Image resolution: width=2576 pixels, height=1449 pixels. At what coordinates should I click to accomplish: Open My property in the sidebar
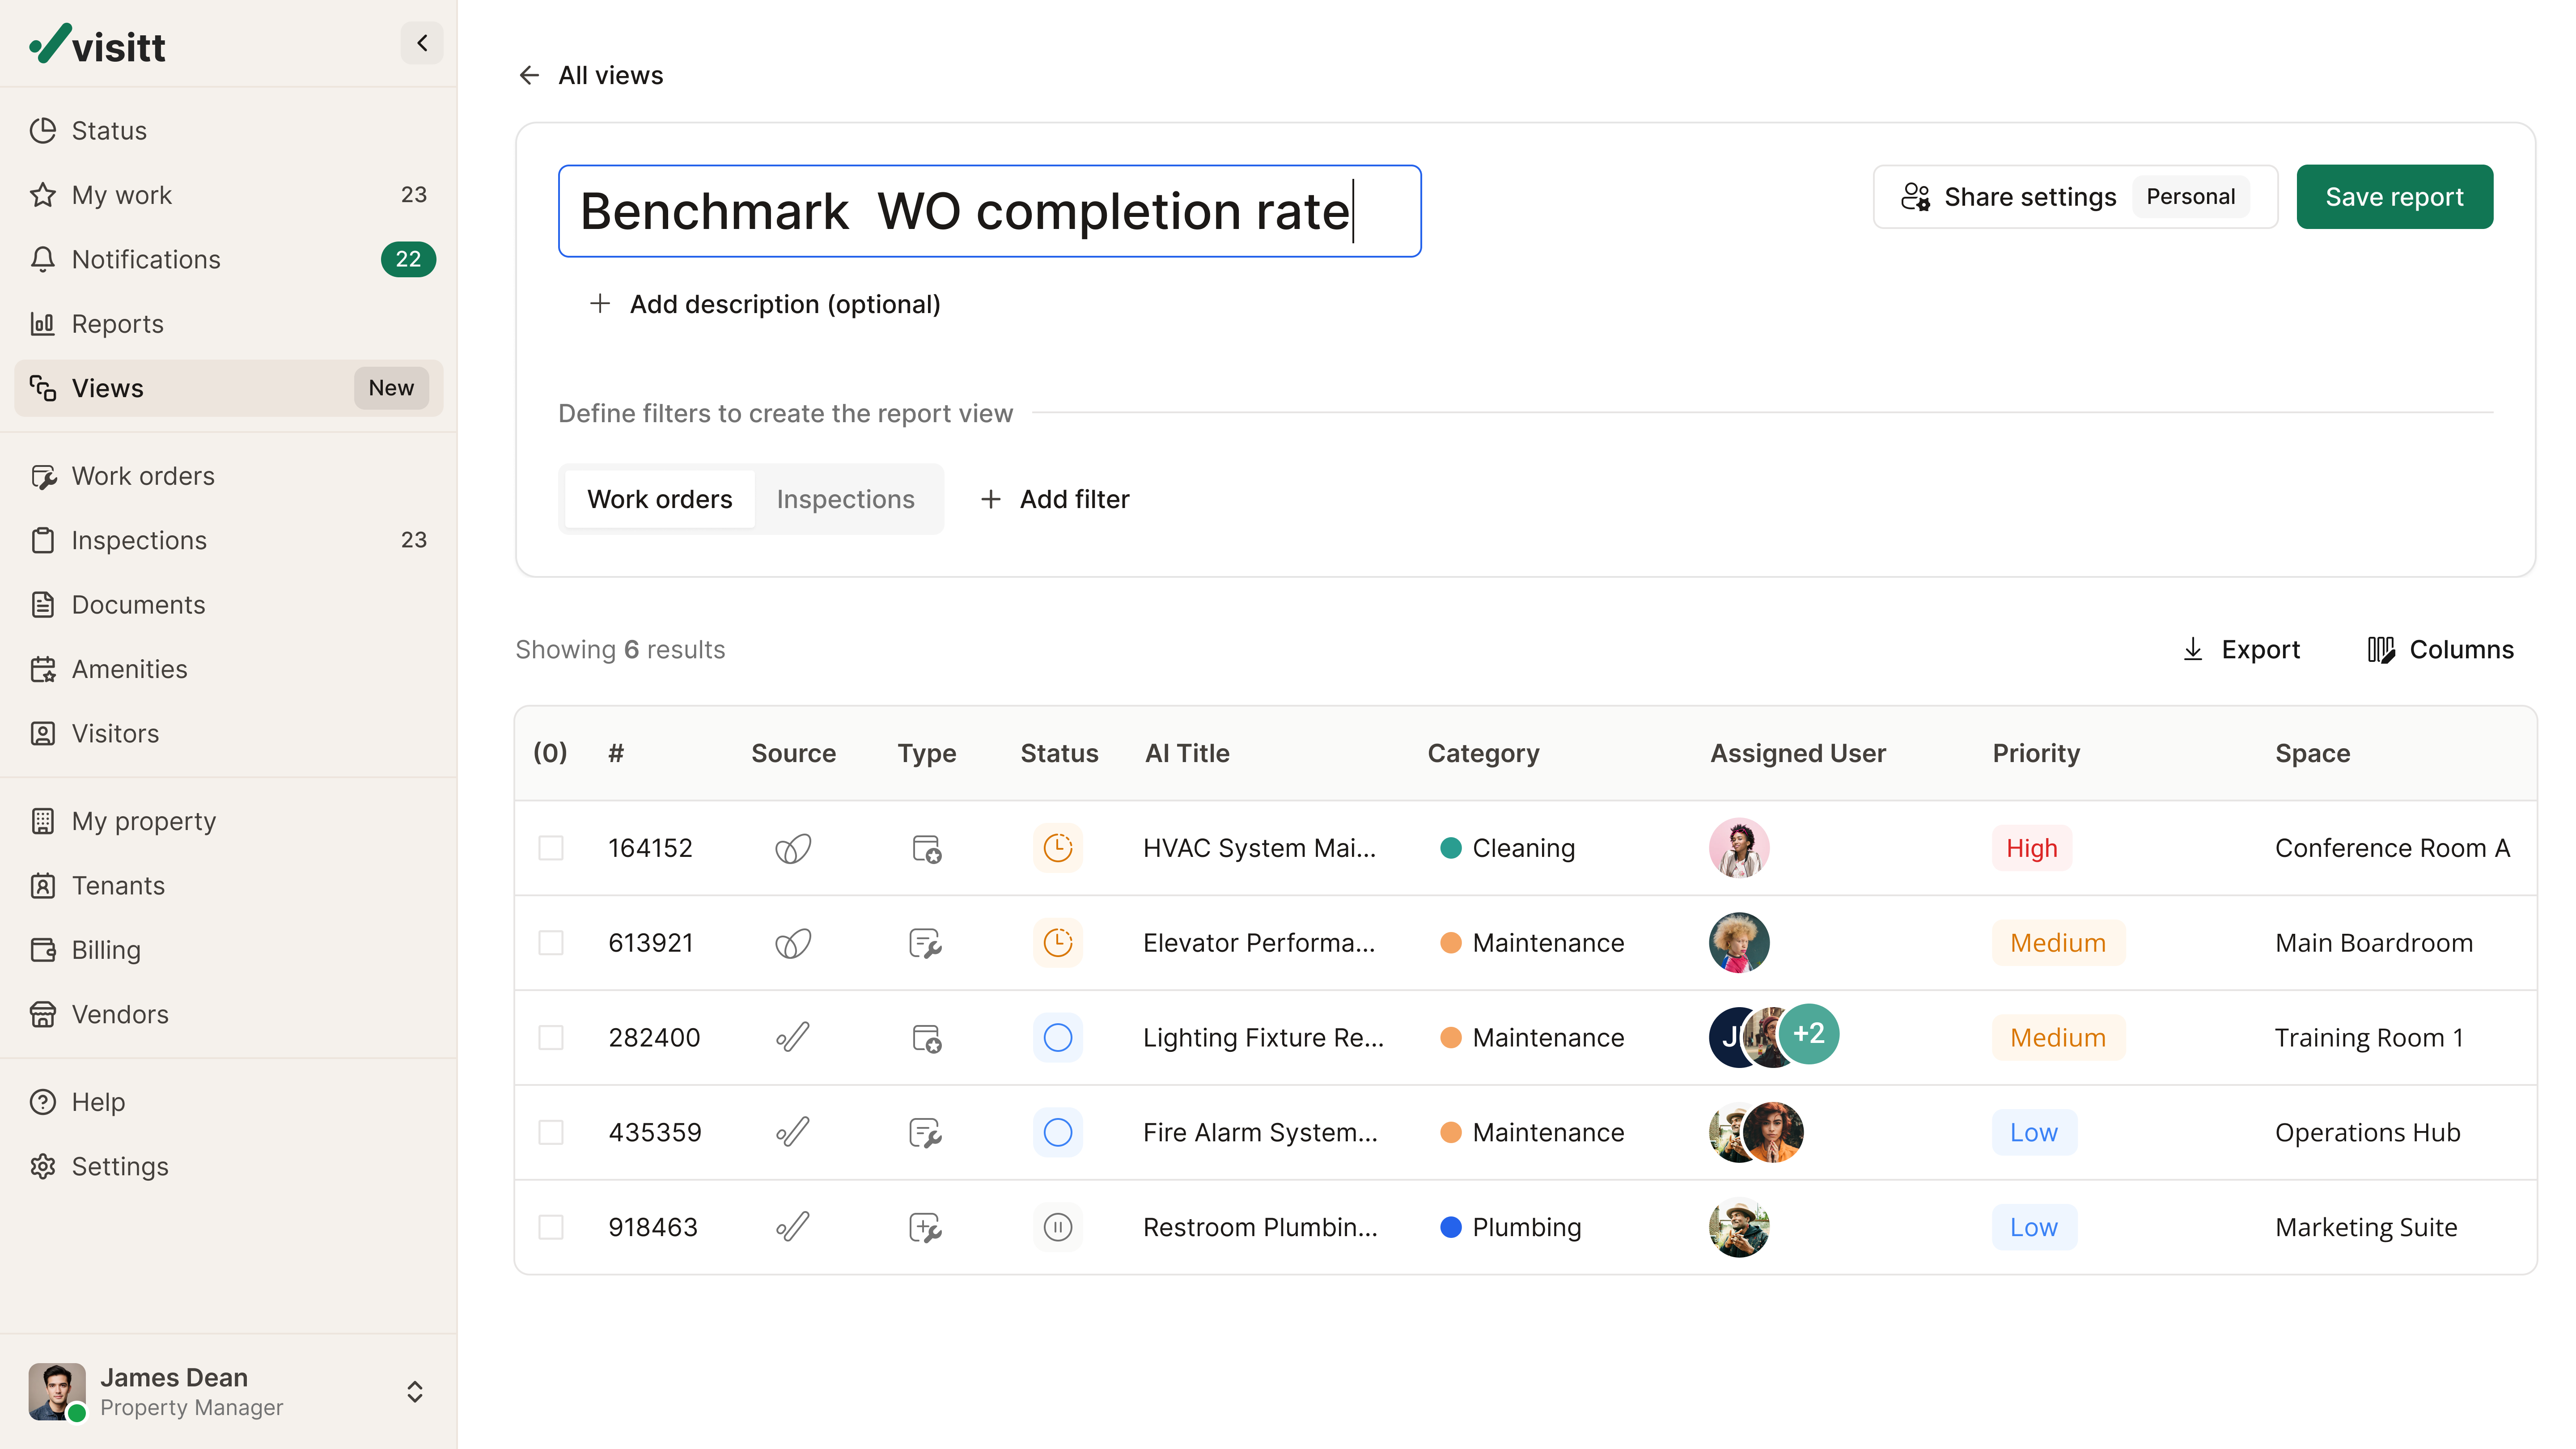[x=229, y=821]
